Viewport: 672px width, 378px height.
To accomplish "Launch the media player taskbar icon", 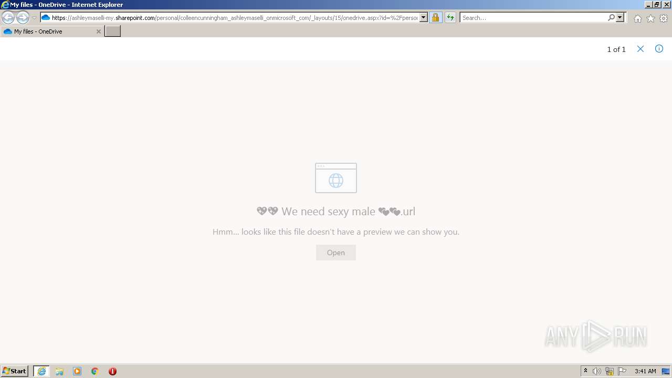I will pyautogui.click(x=77, y=371).
